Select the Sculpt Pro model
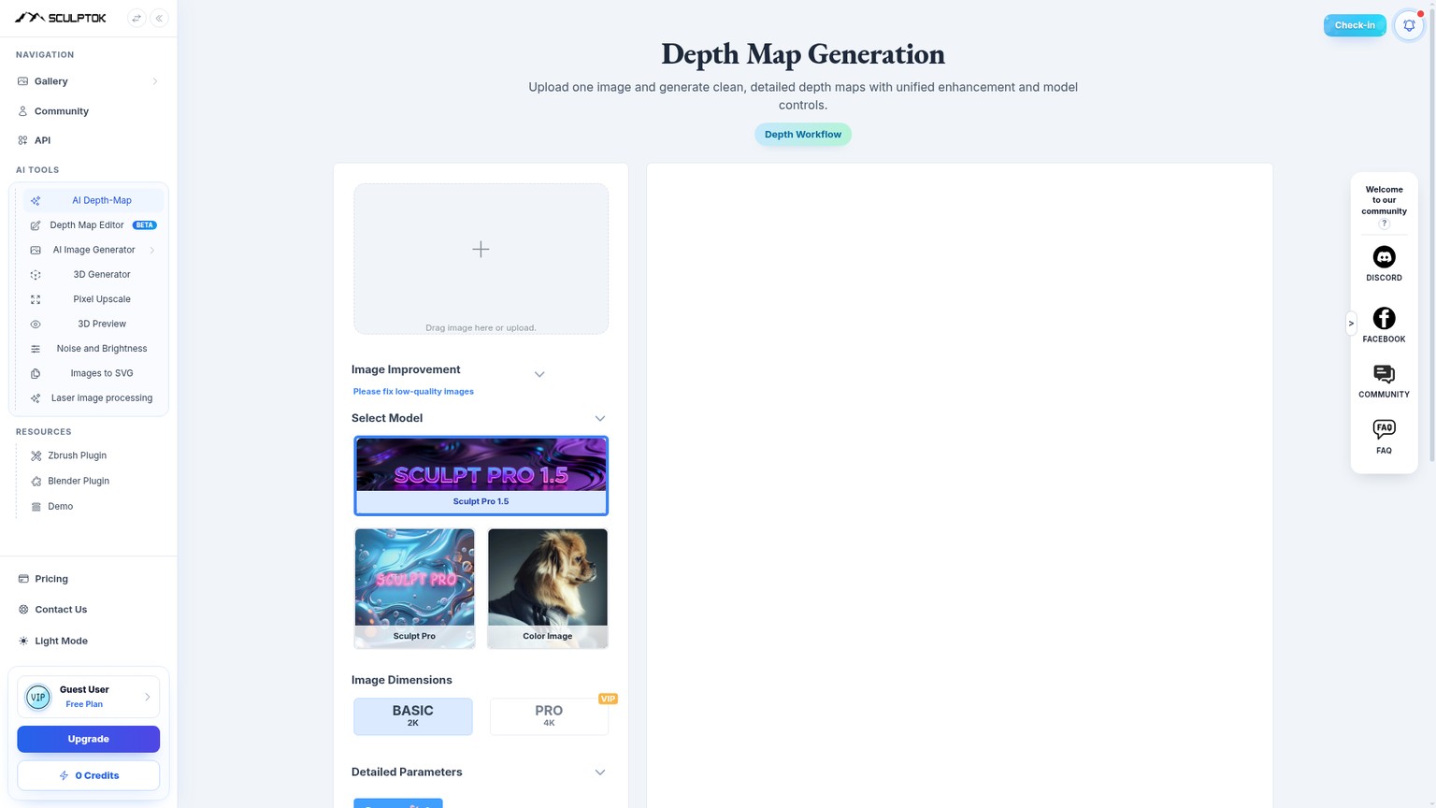The width and height of the screenshot is (1436, 808). click(414, 588)
